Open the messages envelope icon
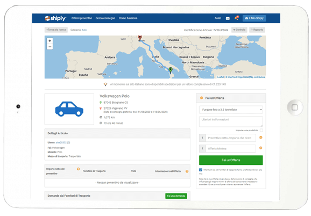The width and height of the screenshot is (311, 216). [x=228, y=18]
